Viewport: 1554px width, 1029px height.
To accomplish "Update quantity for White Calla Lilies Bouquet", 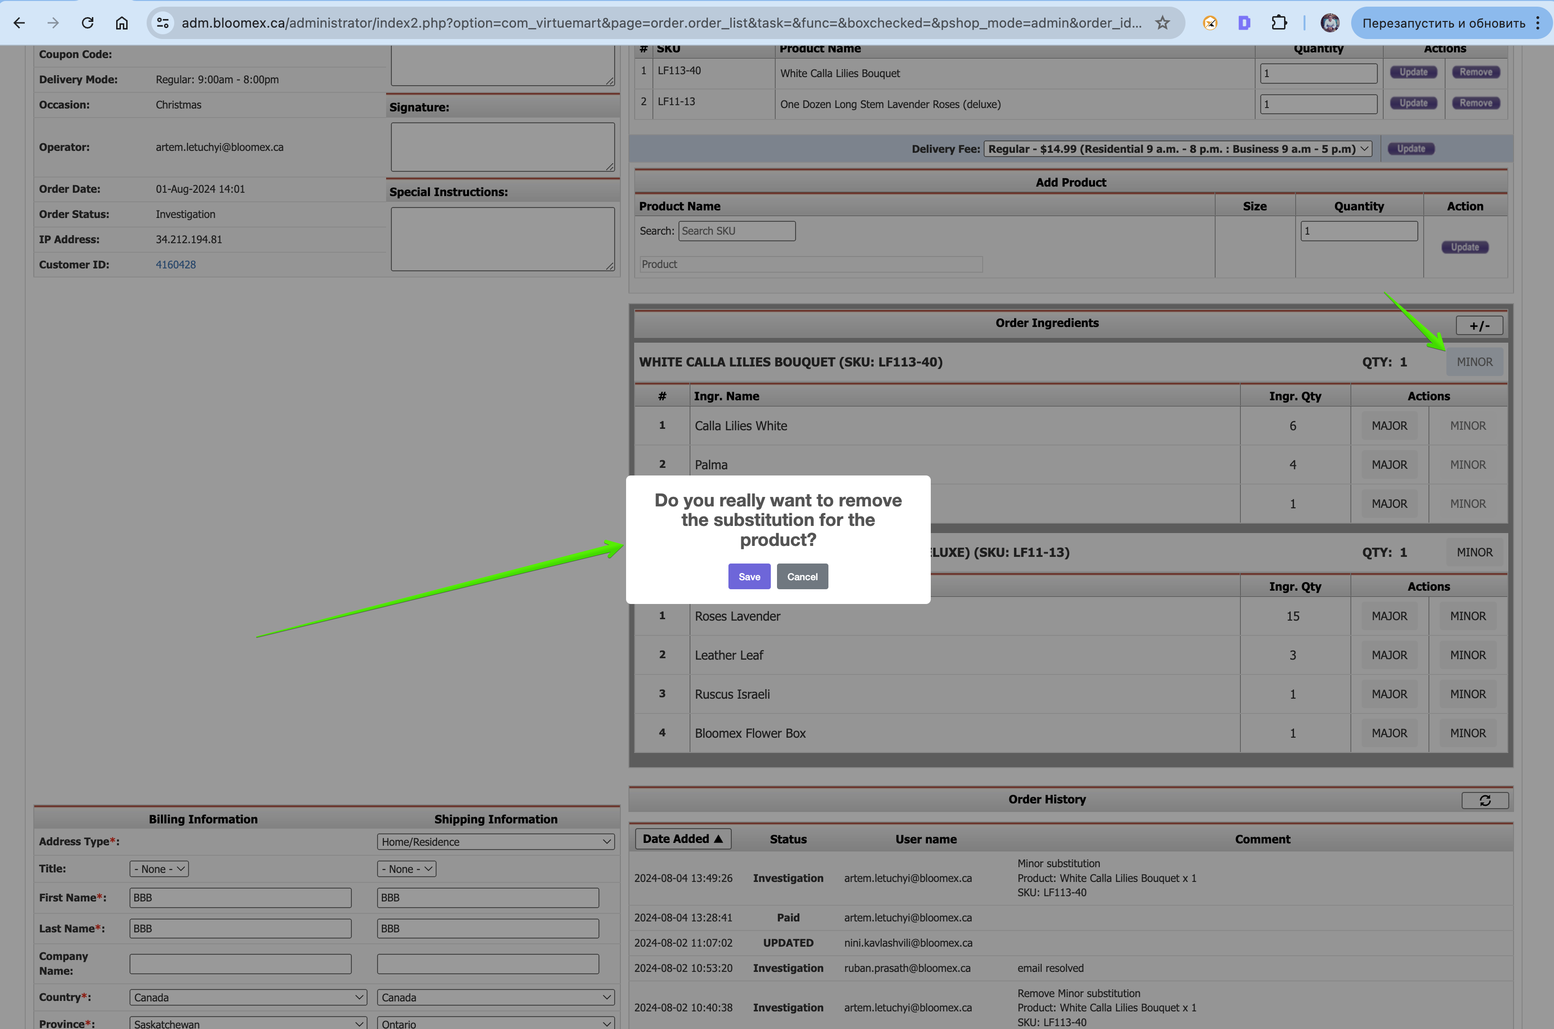I will 1414,72.
